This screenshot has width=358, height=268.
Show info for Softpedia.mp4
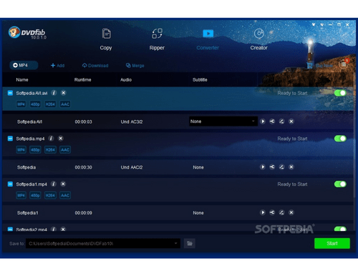point(51,139)
